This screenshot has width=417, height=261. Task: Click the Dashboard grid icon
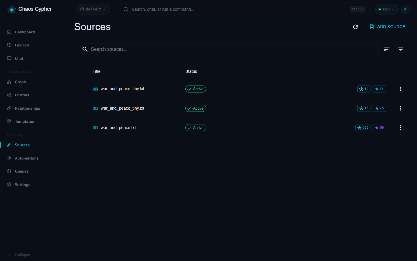pyautogui.click(x=9, y=32)
